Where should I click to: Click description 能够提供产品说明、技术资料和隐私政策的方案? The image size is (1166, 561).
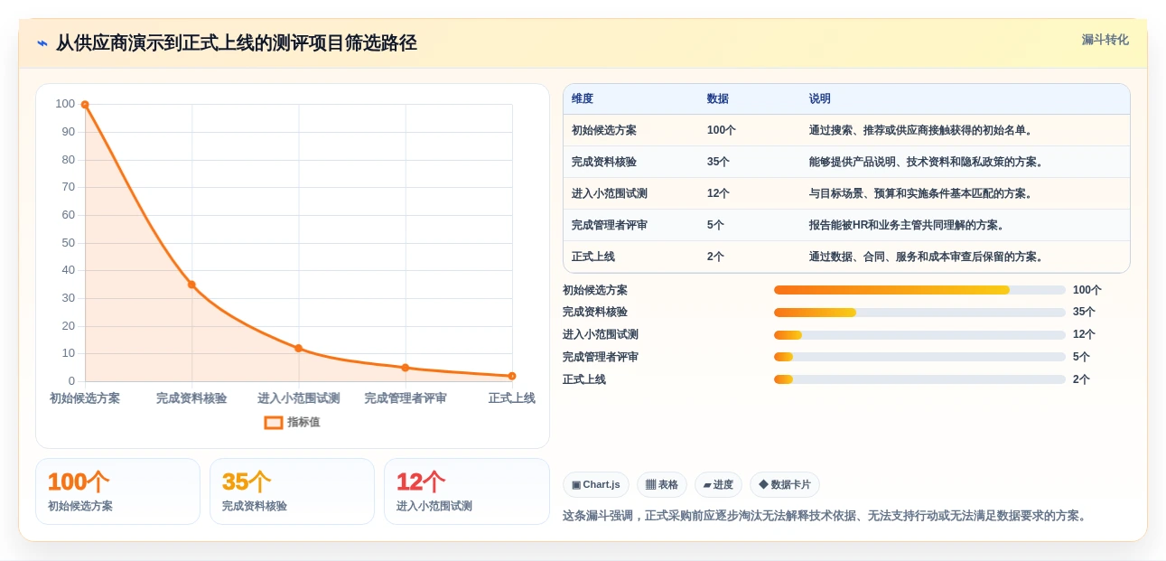point(927,163)
